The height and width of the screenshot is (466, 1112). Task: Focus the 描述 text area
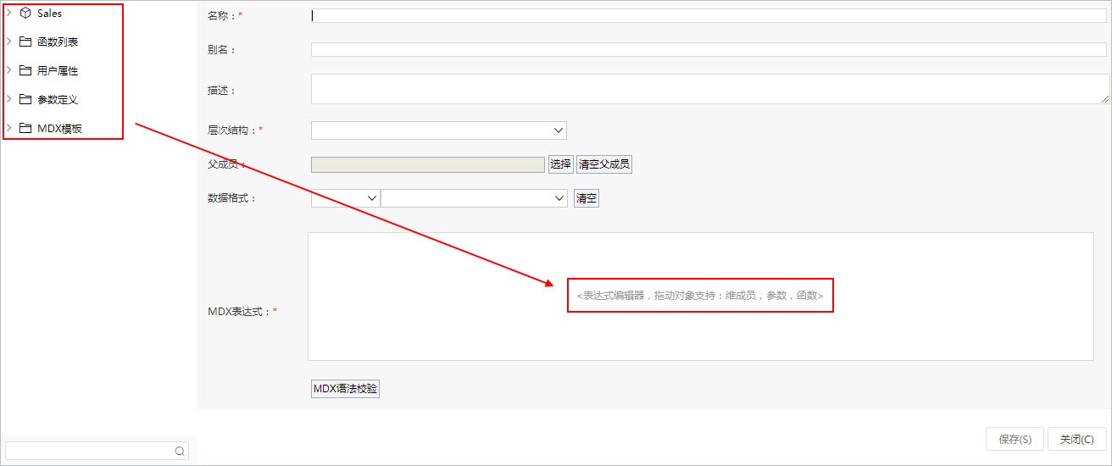(x=710, y=89)
